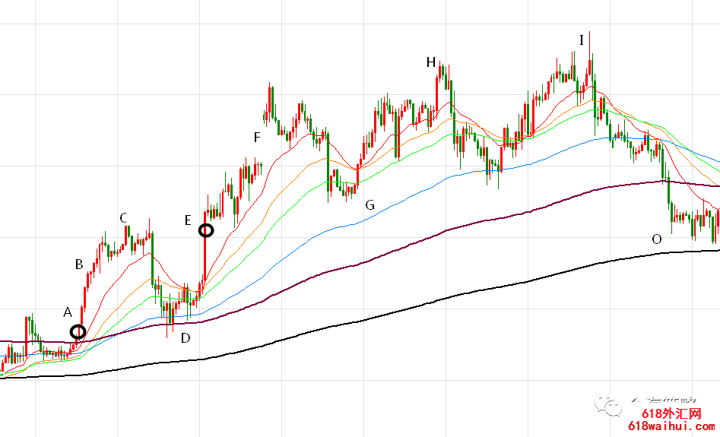The width and height of the screenshot is (720, 437).
Task: Select the chart label B
Action: point(79,264)
